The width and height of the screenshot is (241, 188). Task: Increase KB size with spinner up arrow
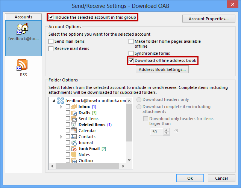[x=167, y=130]
